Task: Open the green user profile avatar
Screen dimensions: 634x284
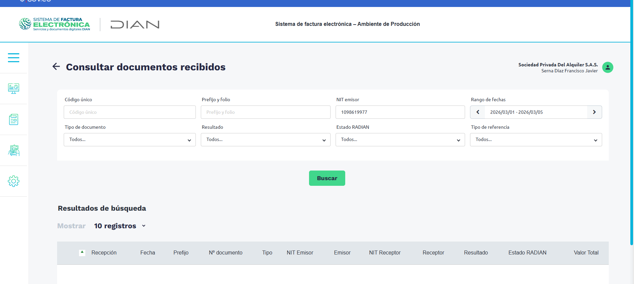Action: point(607,67)
